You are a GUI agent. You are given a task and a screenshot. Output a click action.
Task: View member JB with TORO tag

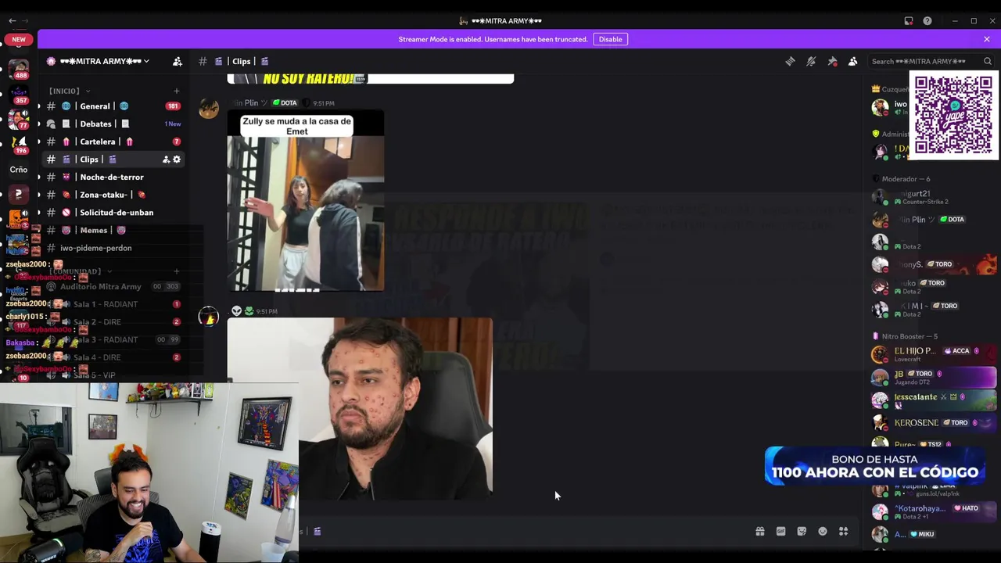[933, 377]
